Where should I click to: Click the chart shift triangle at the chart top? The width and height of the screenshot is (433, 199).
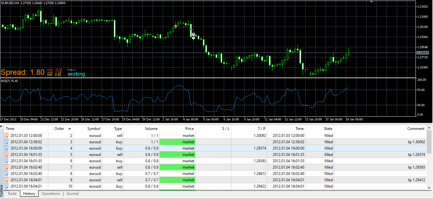click(371, 2)
